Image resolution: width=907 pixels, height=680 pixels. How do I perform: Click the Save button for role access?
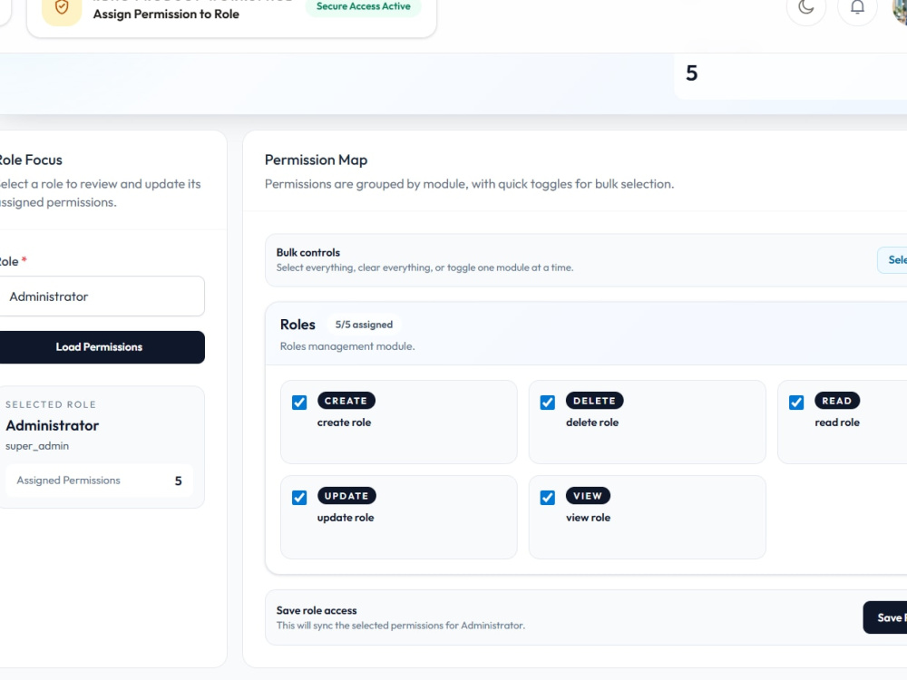pos(885,617)
